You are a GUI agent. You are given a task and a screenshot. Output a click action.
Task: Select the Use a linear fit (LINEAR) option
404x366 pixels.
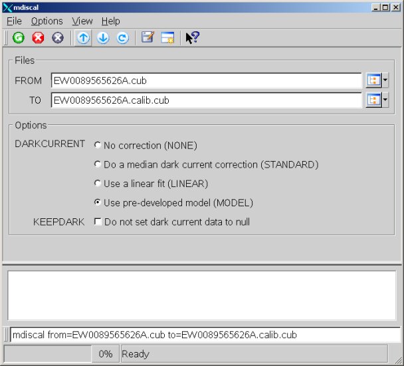98,184
